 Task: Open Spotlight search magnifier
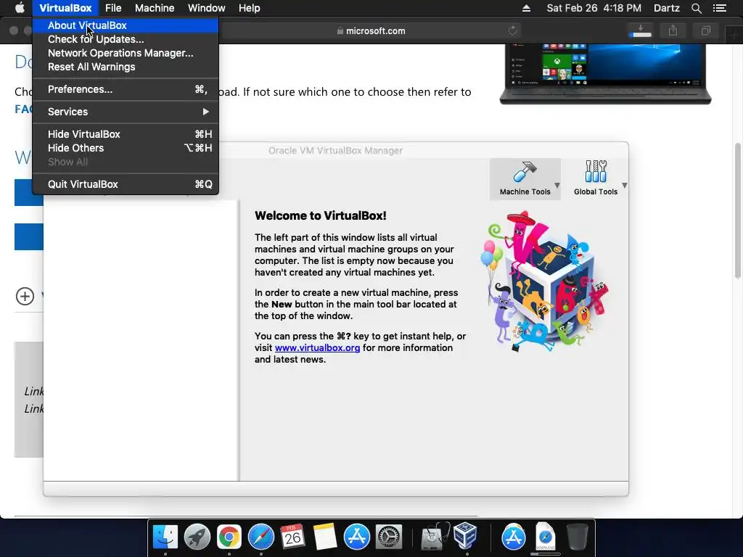696,8
